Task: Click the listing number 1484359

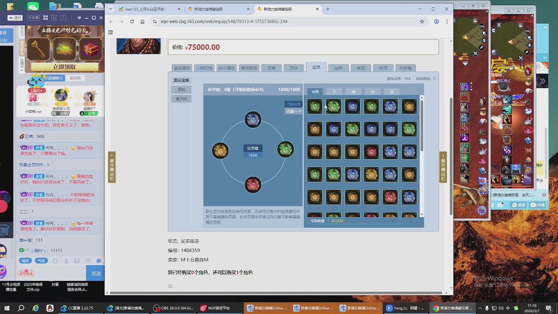Action: 191,251
